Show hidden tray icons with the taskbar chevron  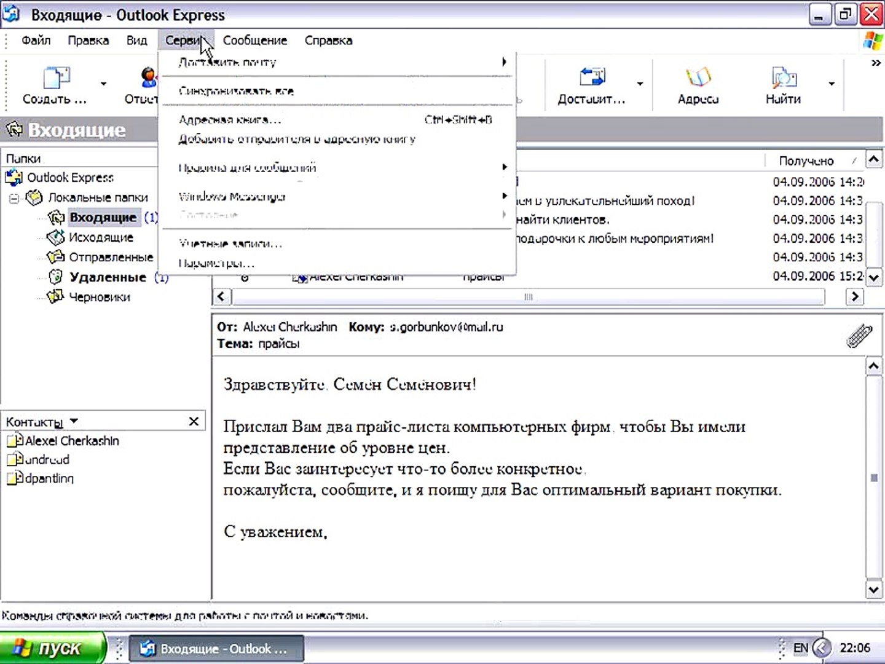click(x=822, y=647)
